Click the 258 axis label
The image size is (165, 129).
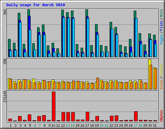(5, 61)
